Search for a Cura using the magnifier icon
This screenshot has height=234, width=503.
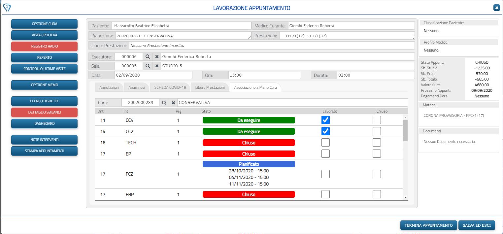coord(164,103)
